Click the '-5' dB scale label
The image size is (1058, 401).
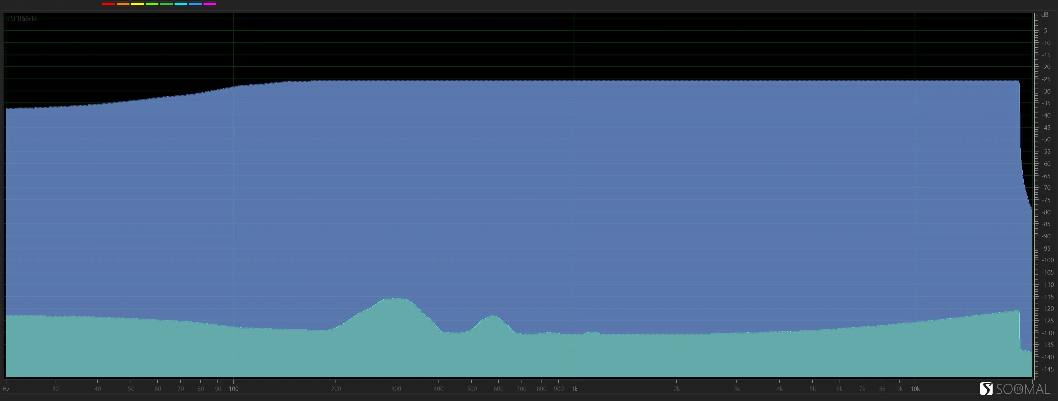(1044, 31)
